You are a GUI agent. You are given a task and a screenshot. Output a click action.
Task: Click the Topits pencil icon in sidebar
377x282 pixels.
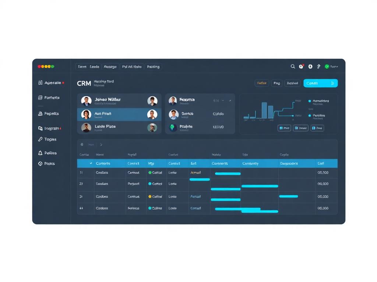click(x=40, y=139)
